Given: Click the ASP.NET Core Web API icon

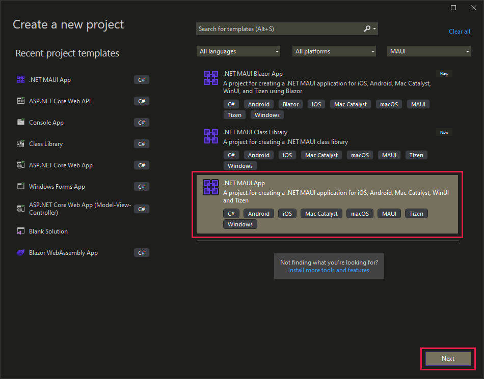Looking at the screenshot, I should click(x=21, y=101).
